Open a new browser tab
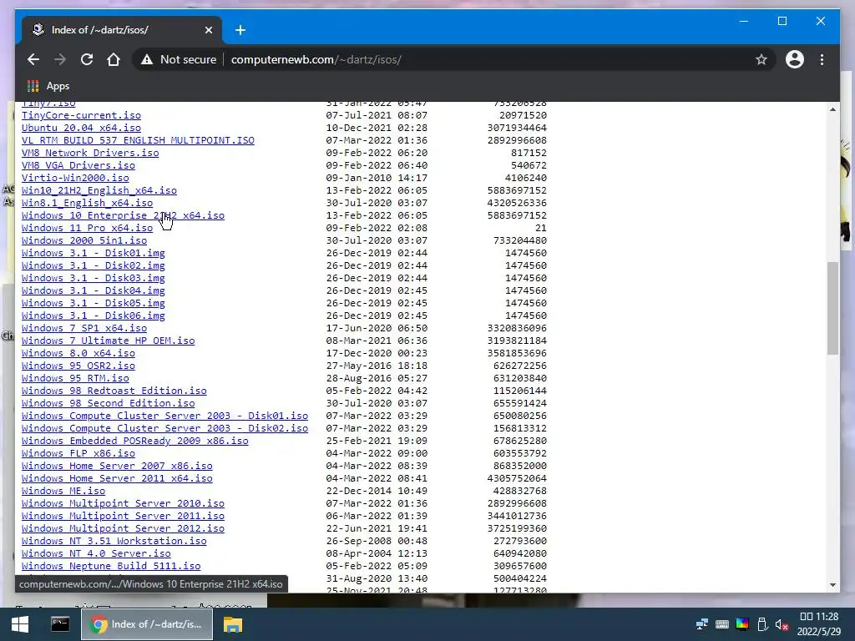 coord(240,30)
